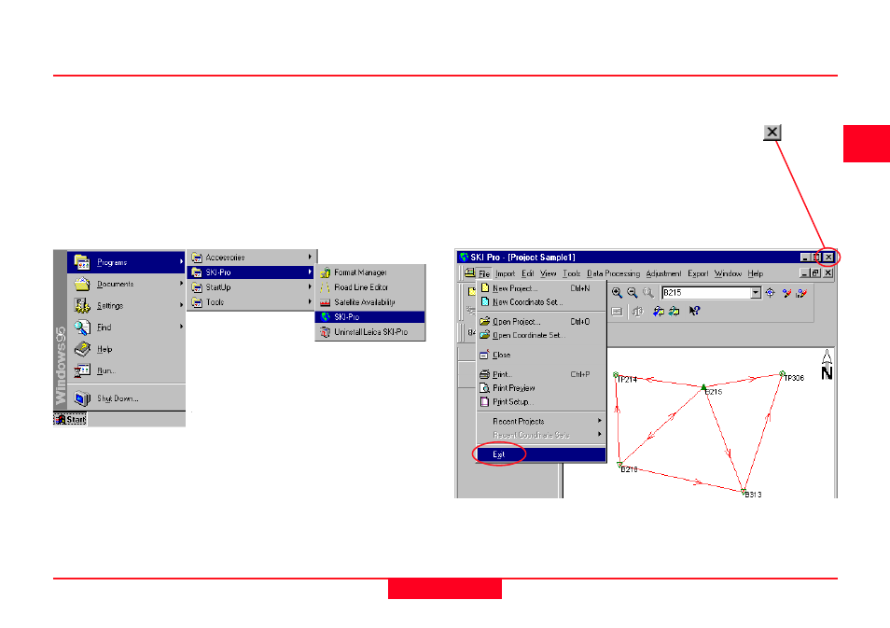
Task: Choose Close from the File menu
Action: click(541, 355)
